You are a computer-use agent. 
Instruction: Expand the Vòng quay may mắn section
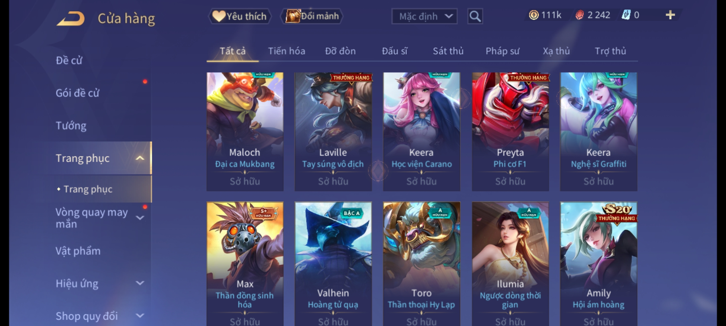140,218
